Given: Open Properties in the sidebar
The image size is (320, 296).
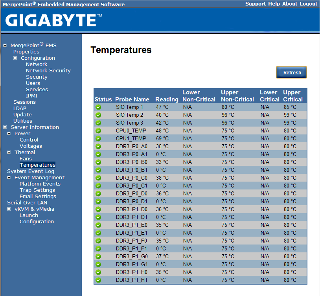Looking at the screenshot, I should click(26, 51).
